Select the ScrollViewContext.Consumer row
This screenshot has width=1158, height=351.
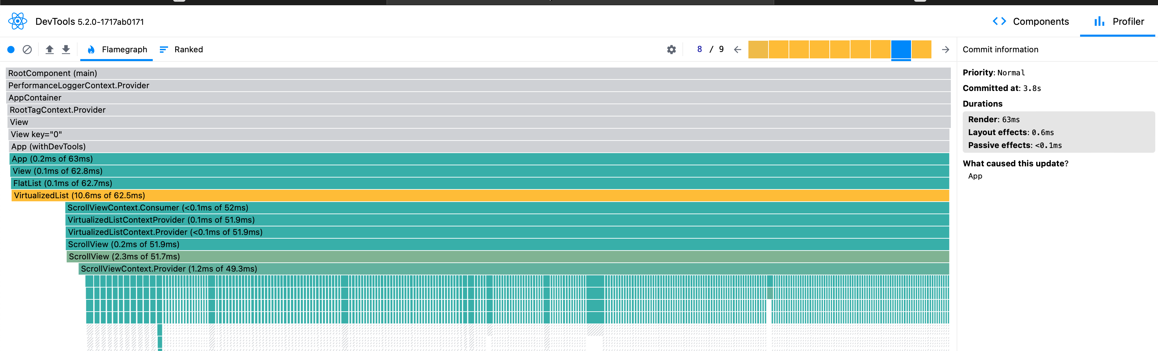pyautogui.click(x=507, y=207)
